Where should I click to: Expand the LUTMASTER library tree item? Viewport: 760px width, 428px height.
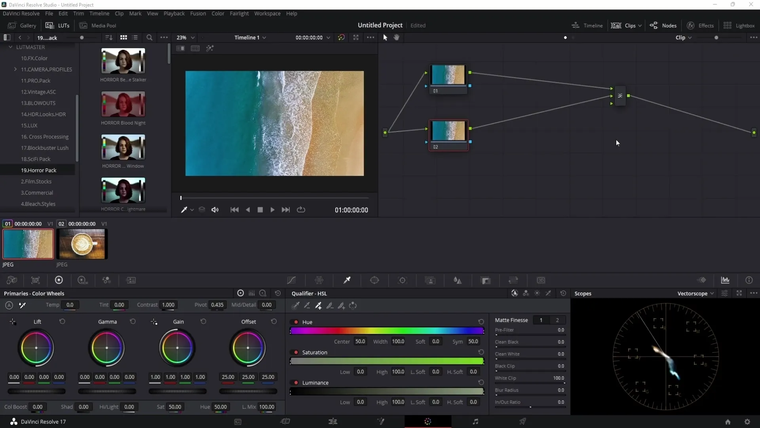pyautogui.click(x=10, y=46)
